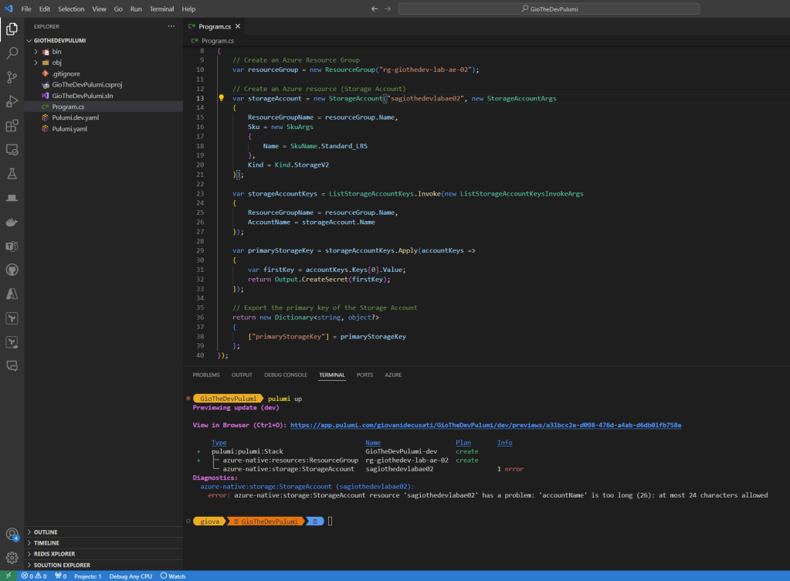
Task: Expand the OUTLINE section
Action: pos(46,532)
